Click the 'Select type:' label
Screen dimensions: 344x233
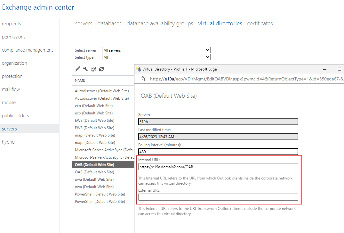click(84, 57)
